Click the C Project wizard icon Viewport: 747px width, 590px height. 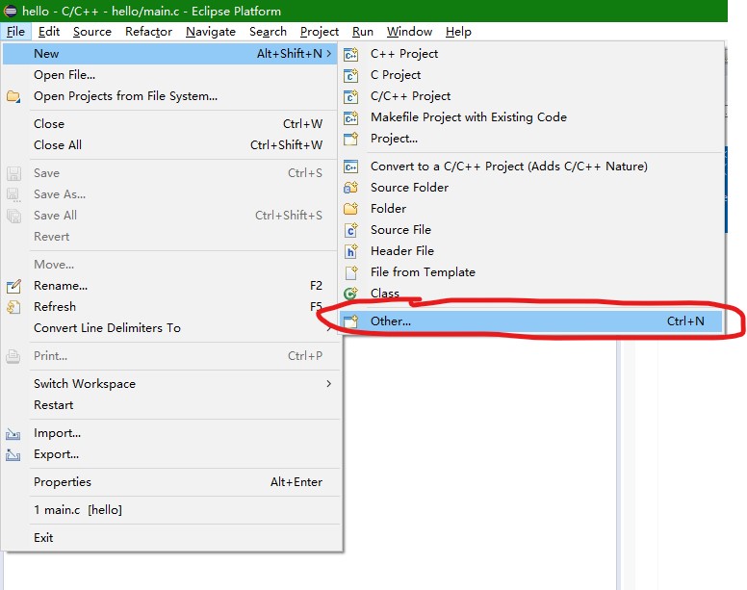[x=351, y=75]
